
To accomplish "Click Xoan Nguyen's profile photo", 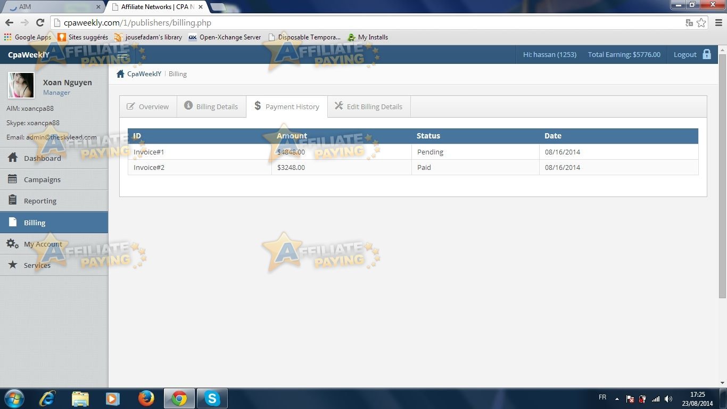I will pyautogui.click(x=21, y=86).
